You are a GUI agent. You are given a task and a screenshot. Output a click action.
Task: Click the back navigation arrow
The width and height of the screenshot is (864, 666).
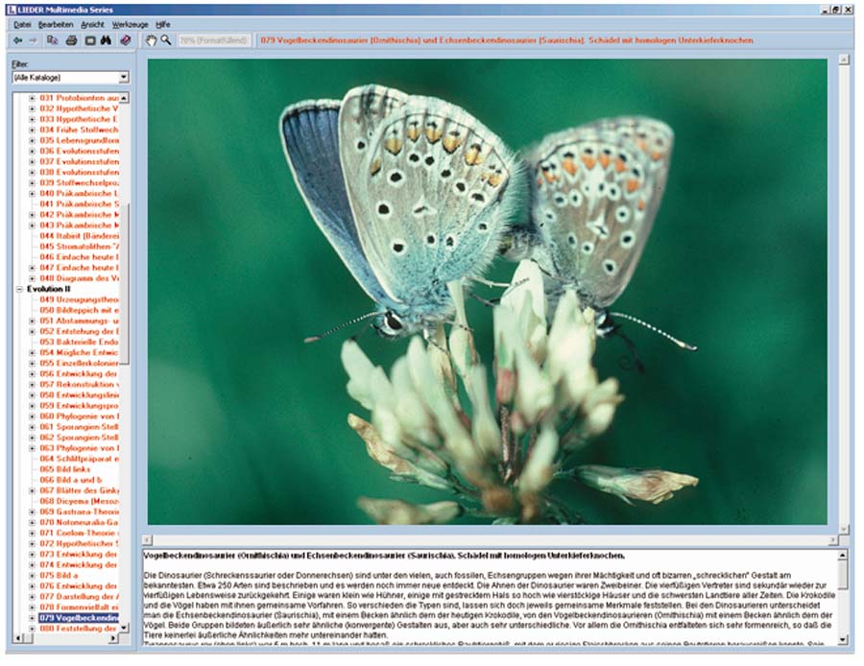click(x=18, y=40)
